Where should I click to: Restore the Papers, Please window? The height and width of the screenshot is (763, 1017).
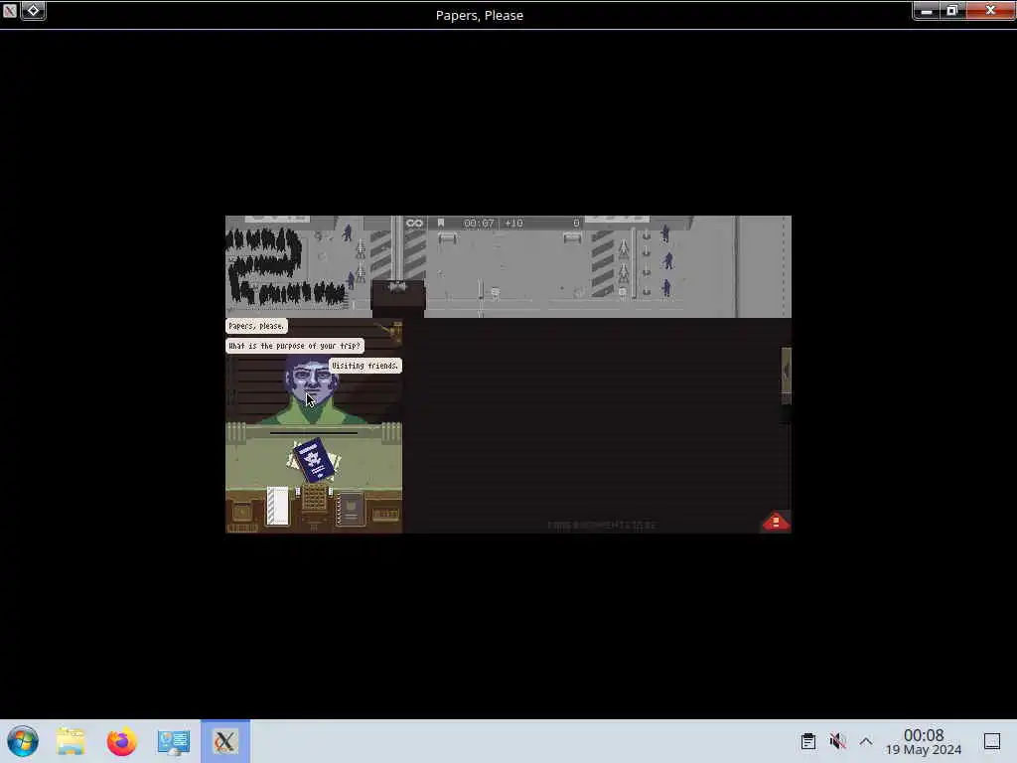[x=952, y=10]
